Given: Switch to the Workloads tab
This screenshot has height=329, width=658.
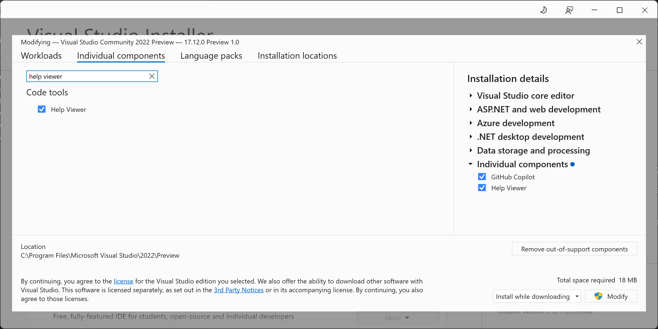Looking at the screenshot, I should click(41, 55).
